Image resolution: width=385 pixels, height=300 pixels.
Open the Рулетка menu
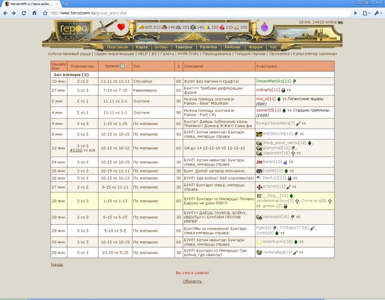208,47
